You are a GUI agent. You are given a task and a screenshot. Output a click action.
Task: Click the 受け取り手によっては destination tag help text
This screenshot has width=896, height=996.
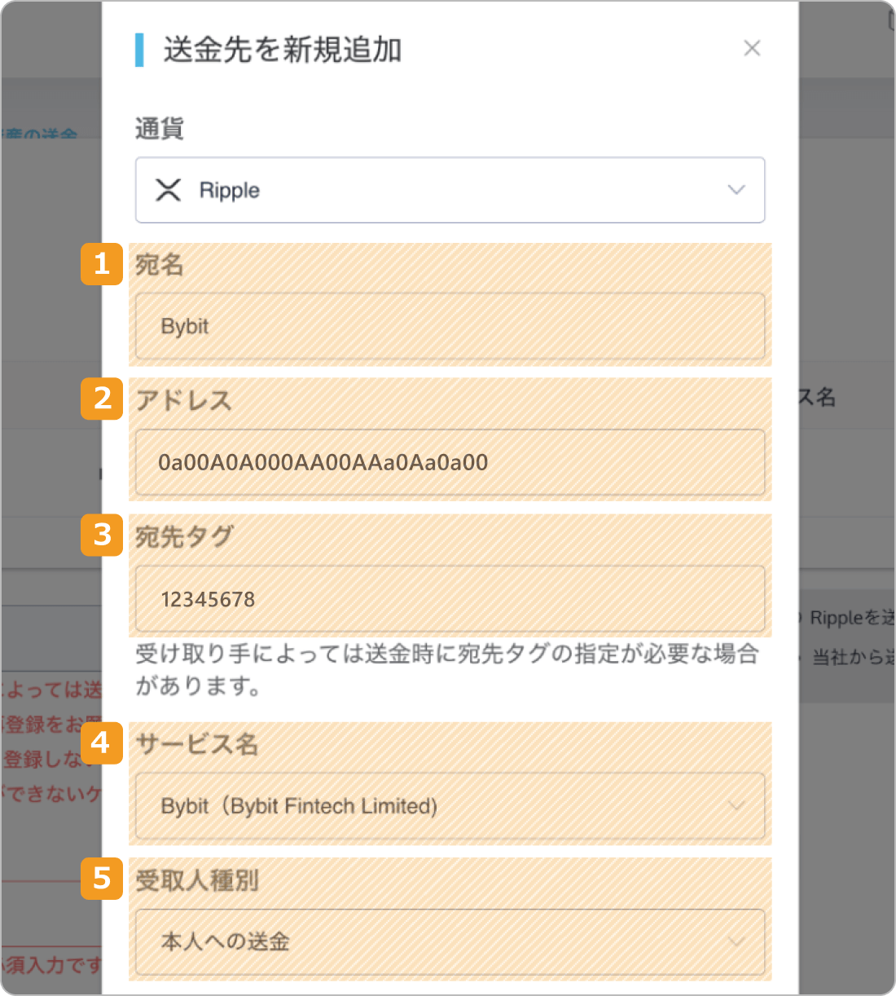pyautogui.click(x=447, y=670)
